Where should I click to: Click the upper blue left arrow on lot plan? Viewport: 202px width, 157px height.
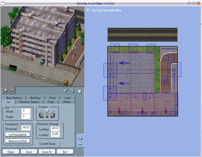pos(124,63)
